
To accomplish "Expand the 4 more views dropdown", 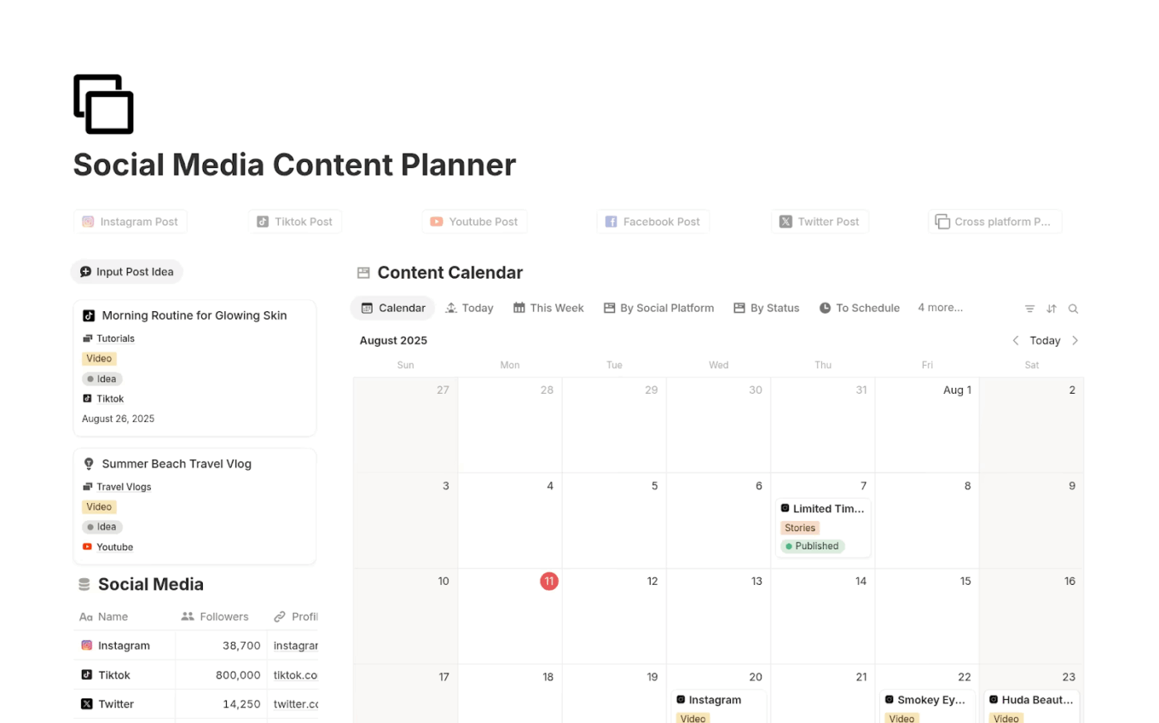I will [940, 307].
